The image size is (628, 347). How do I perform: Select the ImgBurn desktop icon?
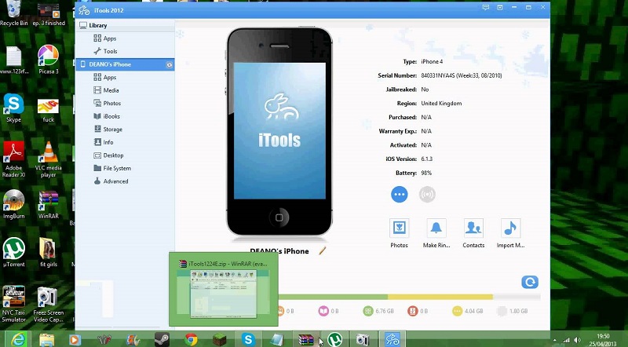coord(14,204)
